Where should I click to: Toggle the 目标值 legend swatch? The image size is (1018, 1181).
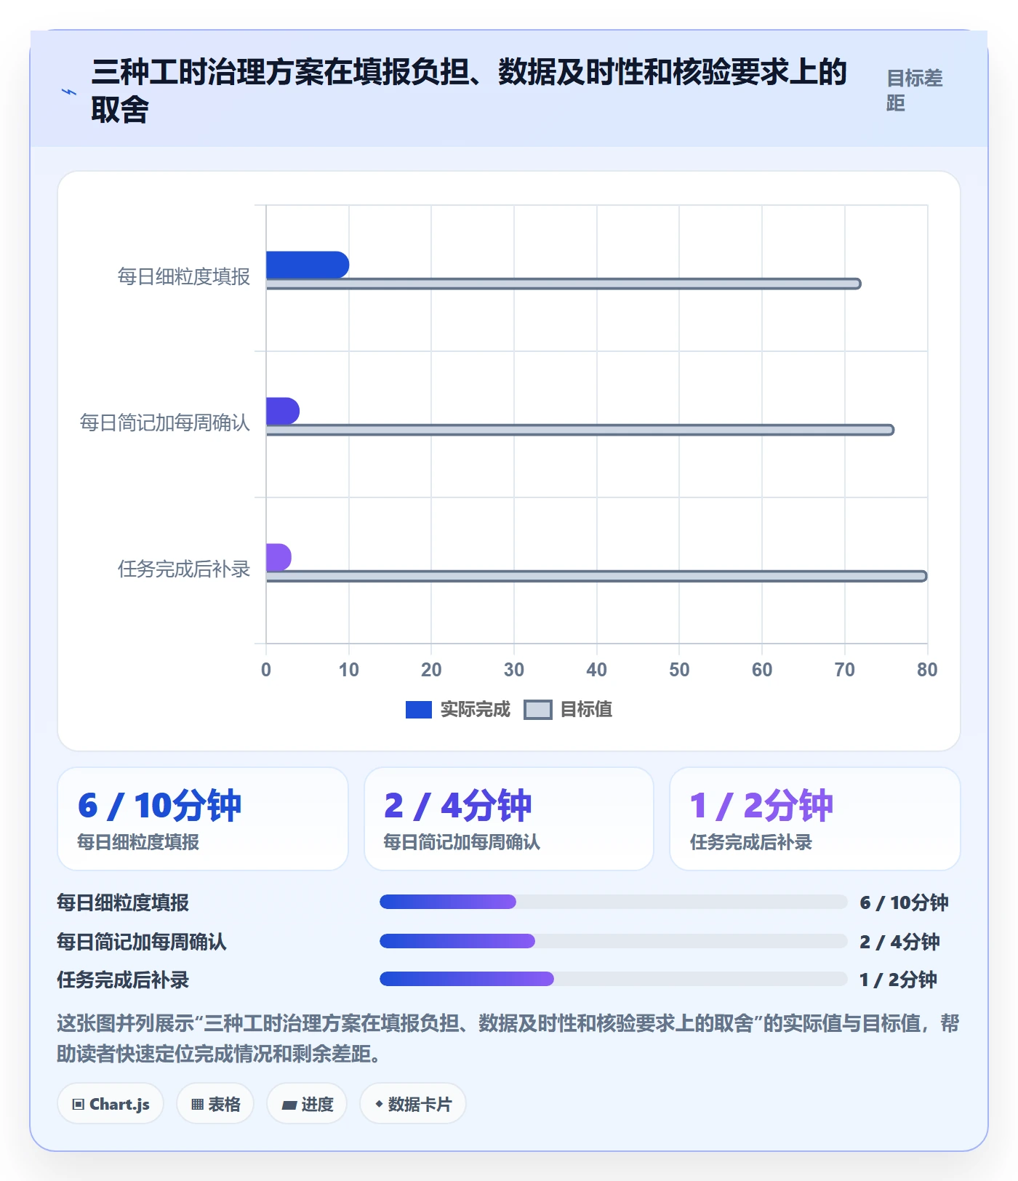click(x=538, y=710)
